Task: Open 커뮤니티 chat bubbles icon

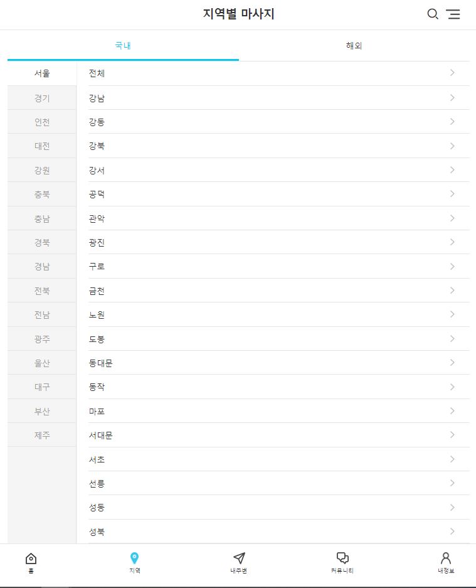Action: [342, 558]
